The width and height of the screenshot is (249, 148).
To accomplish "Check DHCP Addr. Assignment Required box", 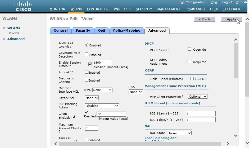I will click(x=189, y=61).
